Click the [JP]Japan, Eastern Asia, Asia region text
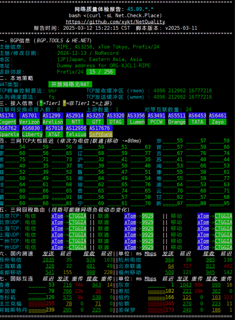 (x=100, y=60)
